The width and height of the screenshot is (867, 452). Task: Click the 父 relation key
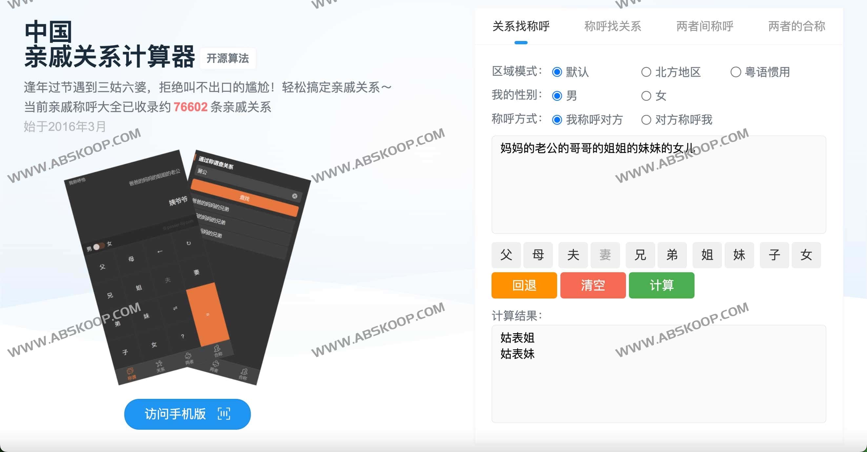(506, 255)
